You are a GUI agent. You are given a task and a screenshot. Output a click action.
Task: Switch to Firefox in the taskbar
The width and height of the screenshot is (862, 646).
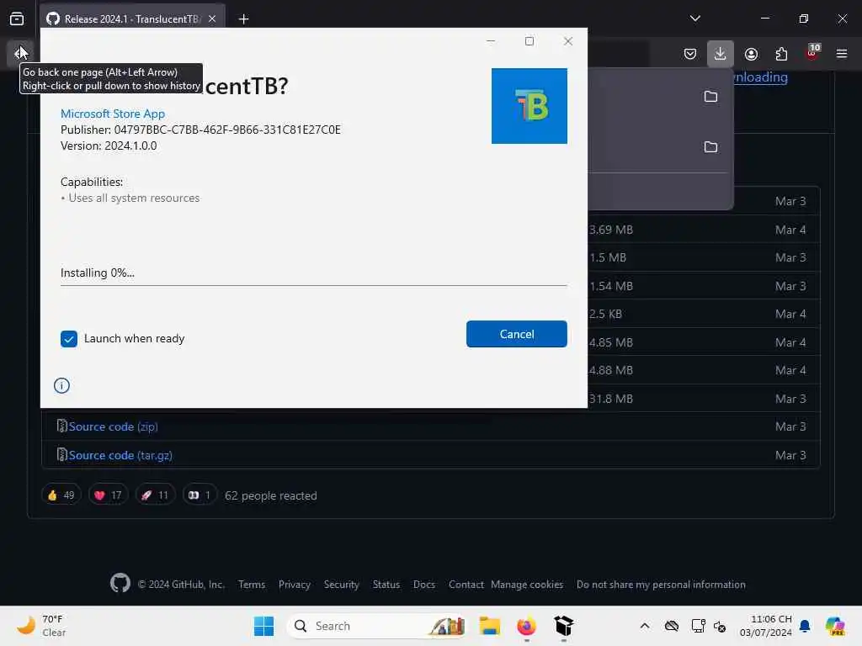pos(526,626)
